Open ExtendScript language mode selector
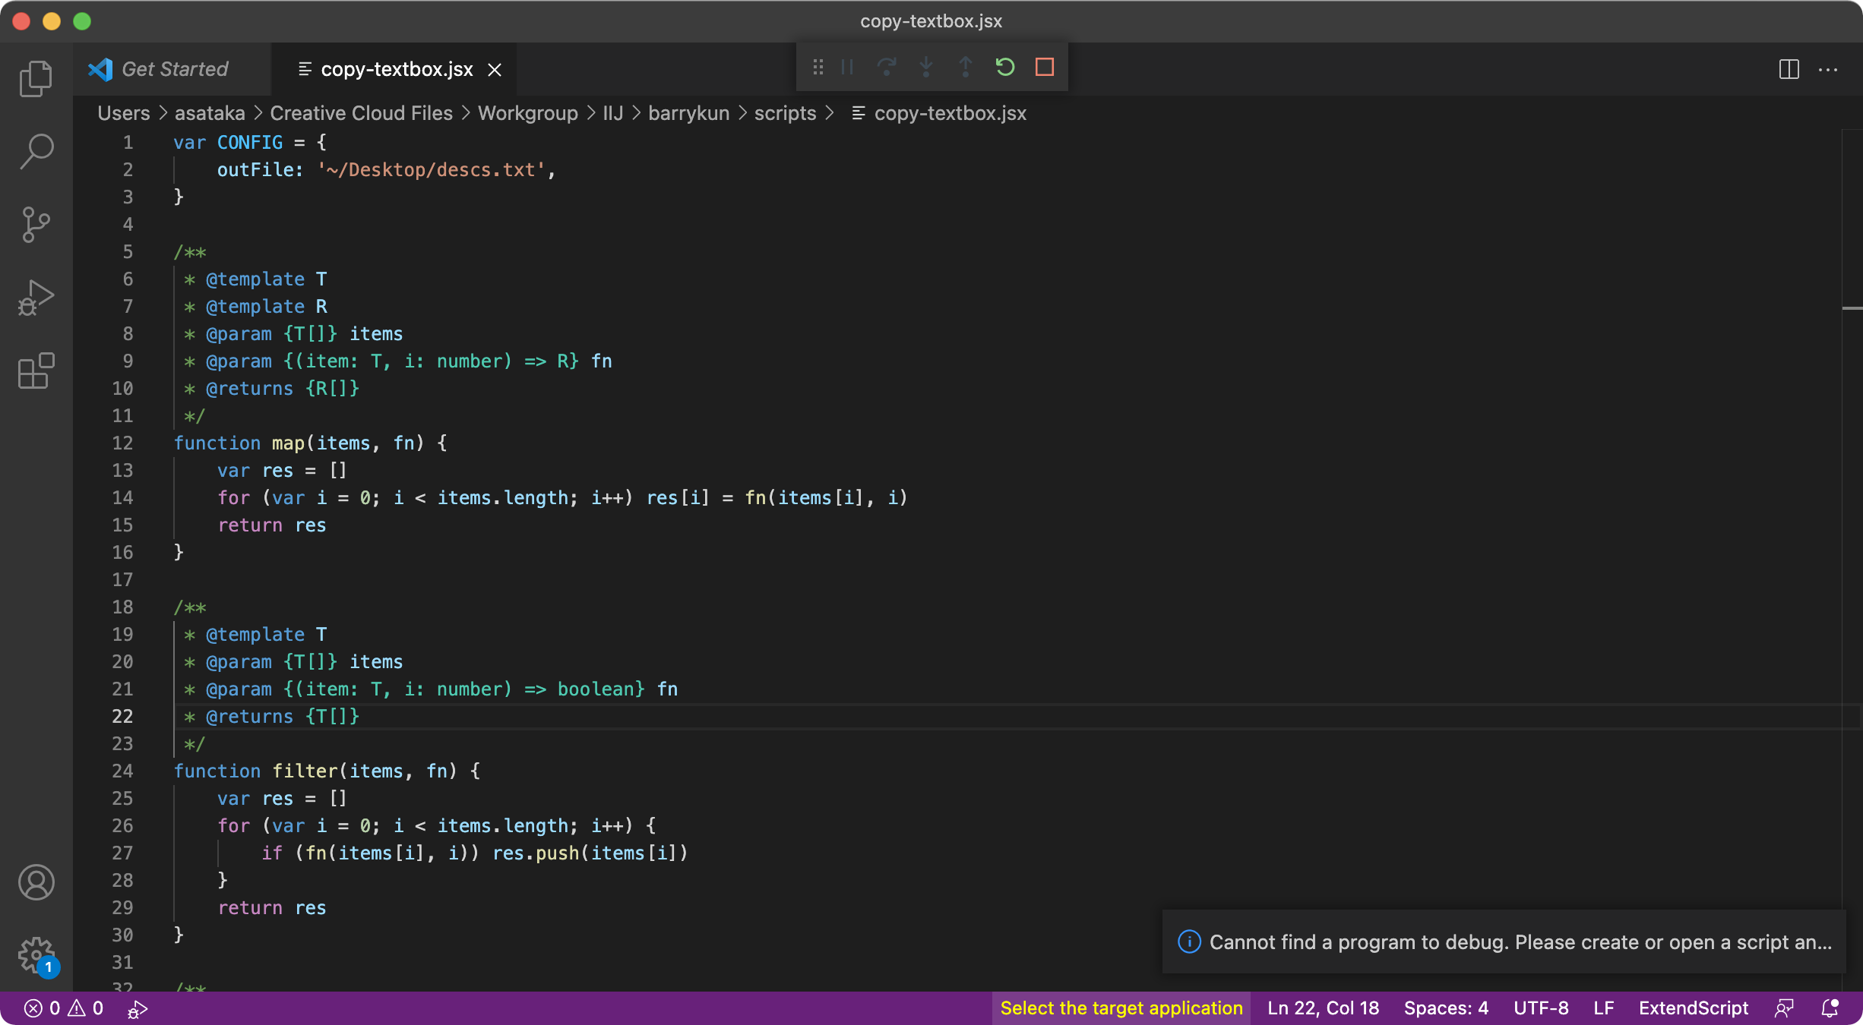The height and width of the screenshot is (1025, 1863). [x=1693, y=1008]
